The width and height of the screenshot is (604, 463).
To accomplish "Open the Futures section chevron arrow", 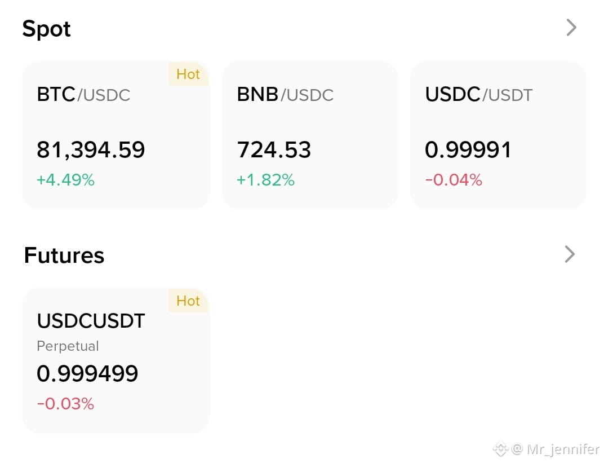I will point(570,254).
